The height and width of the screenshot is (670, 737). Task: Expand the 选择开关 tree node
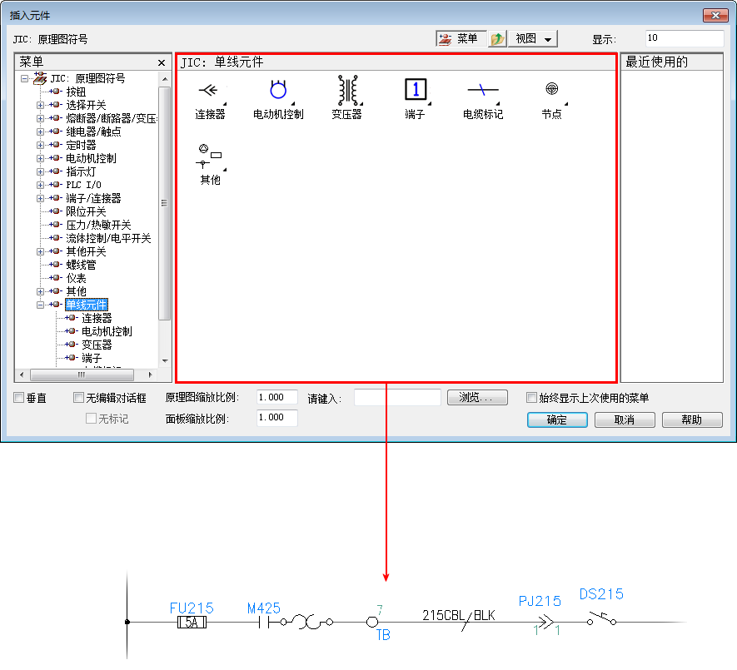tap(41, 105)
